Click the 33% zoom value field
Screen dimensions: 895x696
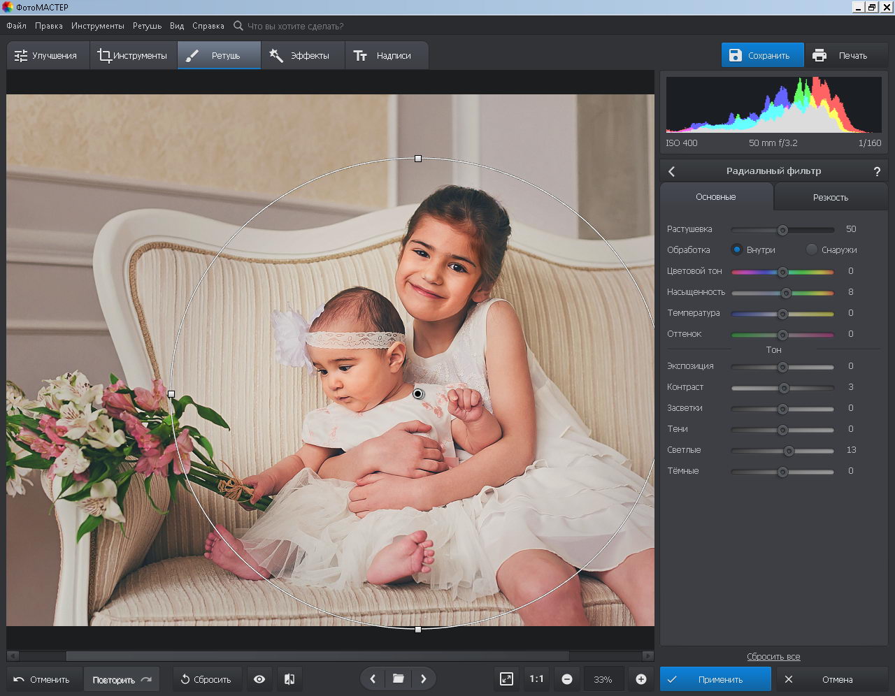(603, 679)
